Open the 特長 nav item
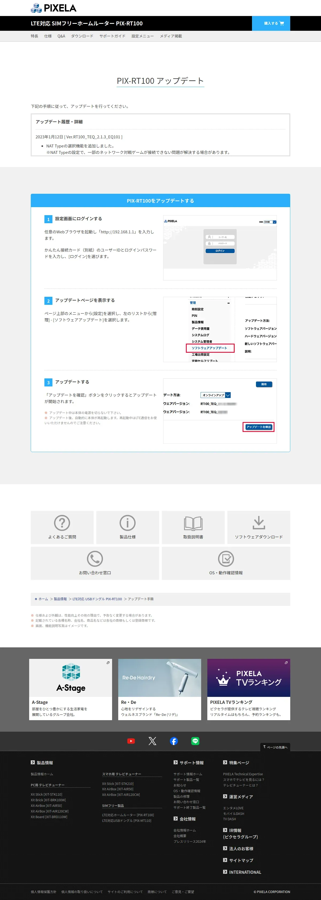This screenshot has width=321, height=900. (35, 36)
